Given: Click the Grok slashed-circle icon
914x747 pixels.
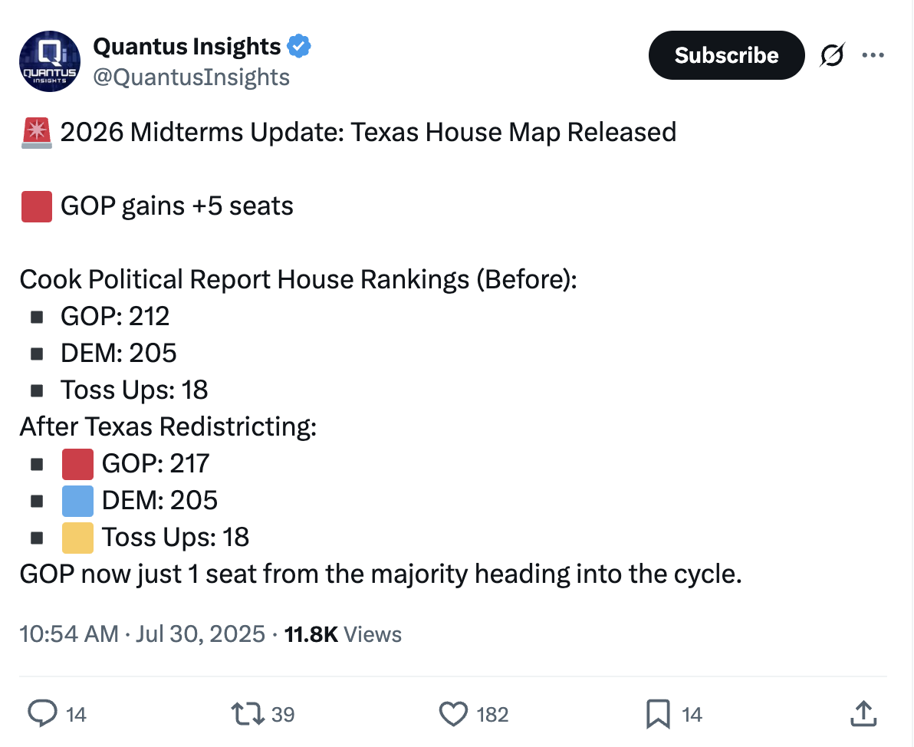Looking at the screenshot, I should tap(832, 56).
